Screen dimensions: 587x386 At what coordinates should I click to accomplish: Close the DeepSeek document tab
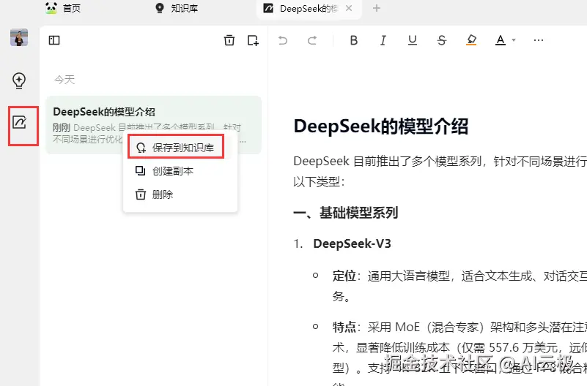349,8
